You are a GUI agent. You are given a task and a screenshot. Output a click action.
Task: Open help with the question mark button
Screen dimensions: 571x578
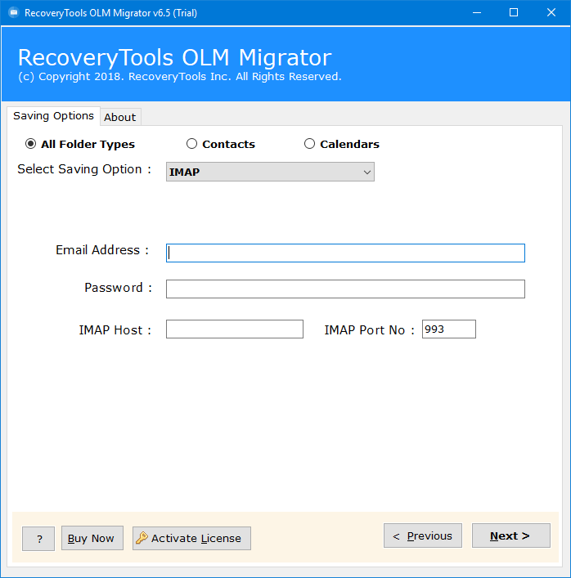pos(38,539)
